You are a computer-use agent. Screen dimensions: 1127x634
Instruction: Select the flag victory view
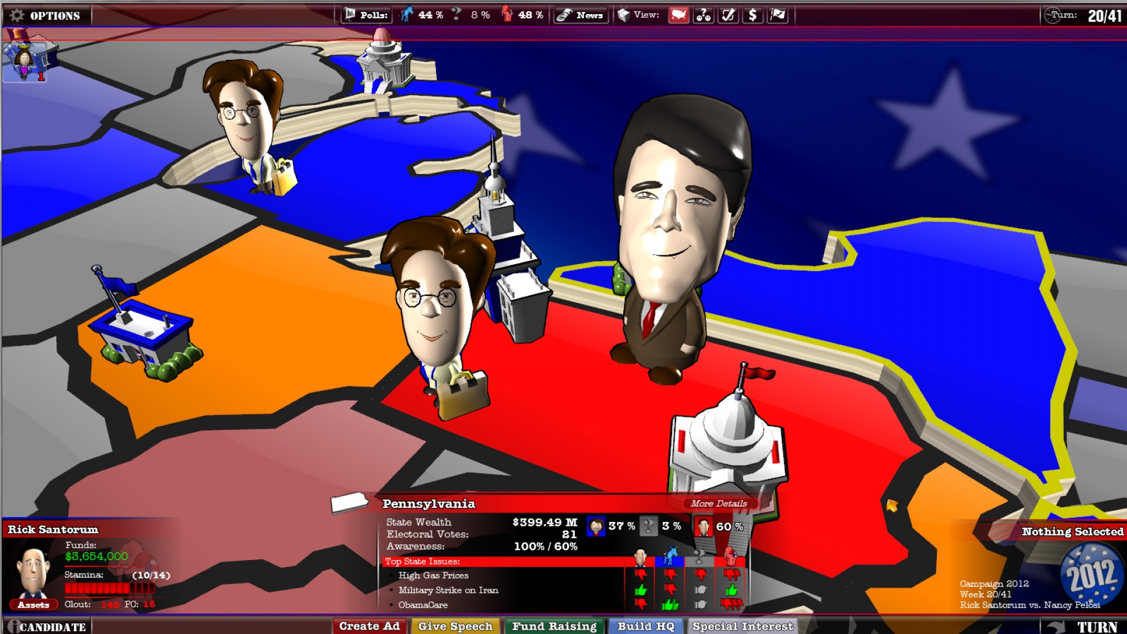[x=776, y=15]
